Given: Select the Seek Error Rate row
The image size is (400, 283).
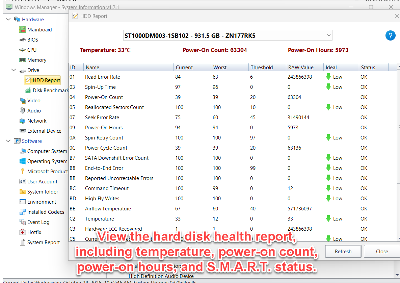Looking at the screenshot, I should (x=232, y=118).
